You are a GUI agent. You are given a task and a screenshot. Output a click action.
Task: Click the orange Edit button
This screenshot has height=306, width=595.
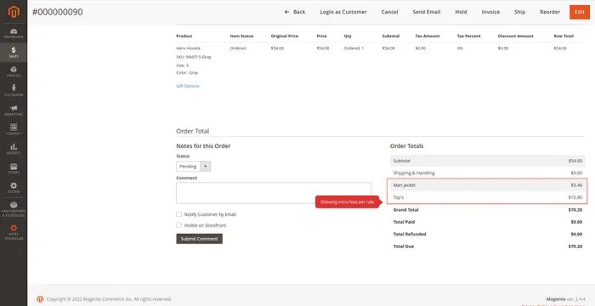(x=580, y=12)
